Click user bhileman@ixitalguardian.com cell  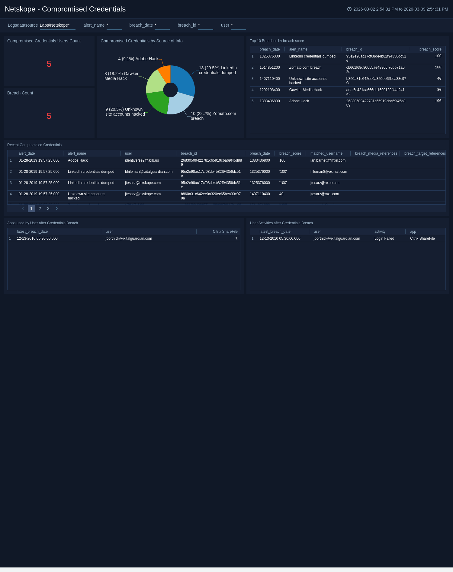pyautogui.click(x=149, y=172)
